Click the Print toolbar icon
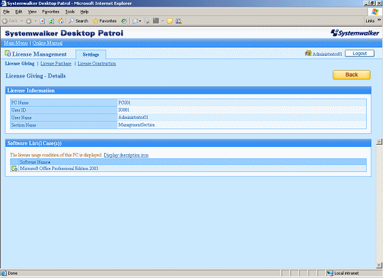This screenshot has height=278, width=383. point(147,21)
